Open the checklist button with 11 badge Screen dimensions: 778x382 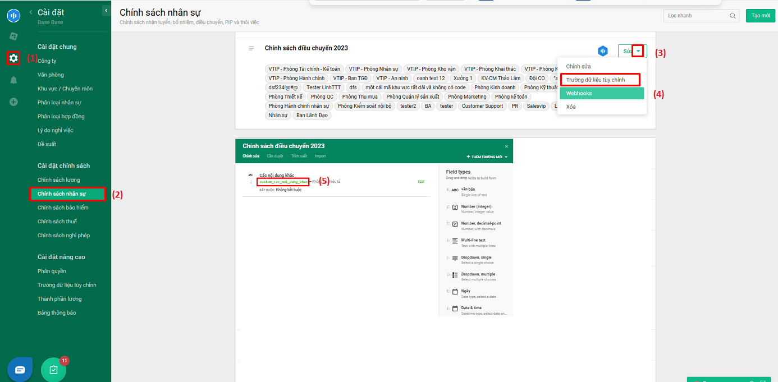(53, 370)
